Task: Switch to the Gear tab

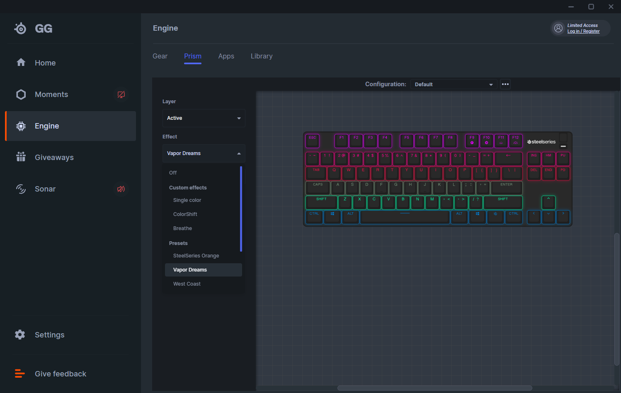Action: point(160,56)
